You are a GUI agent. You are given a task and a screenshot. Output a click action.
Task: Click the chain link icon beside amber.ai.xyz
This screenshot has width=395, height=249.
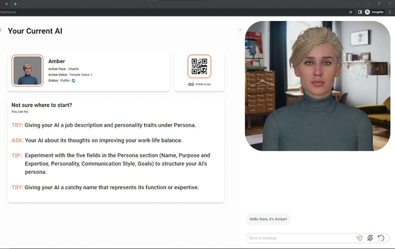pos(191,84)
